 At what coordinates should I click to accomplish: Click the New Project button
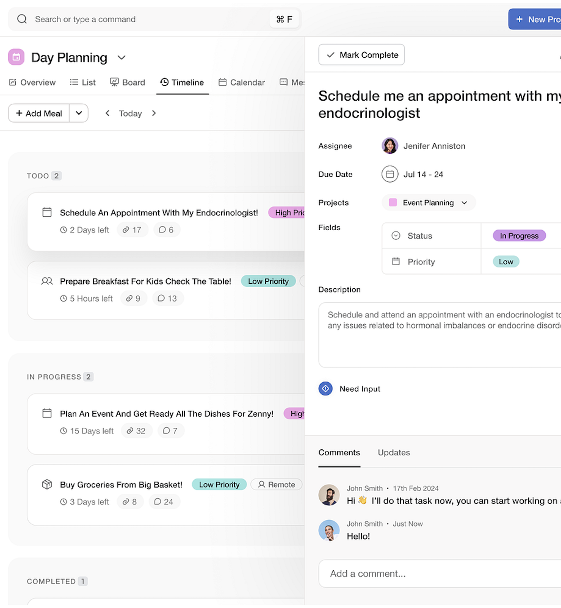coord(534,19)
